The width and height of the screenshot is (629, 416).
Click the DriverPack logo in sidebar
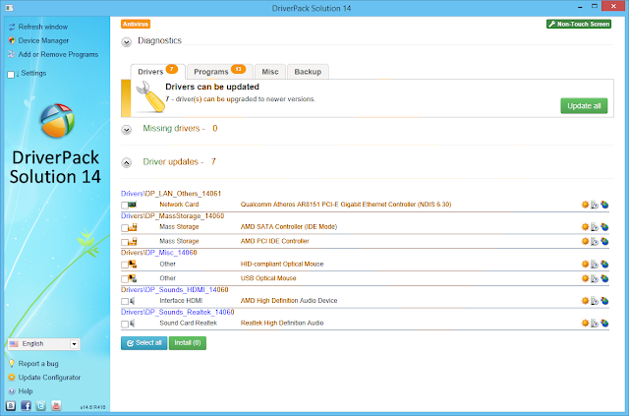coord(57,120)
